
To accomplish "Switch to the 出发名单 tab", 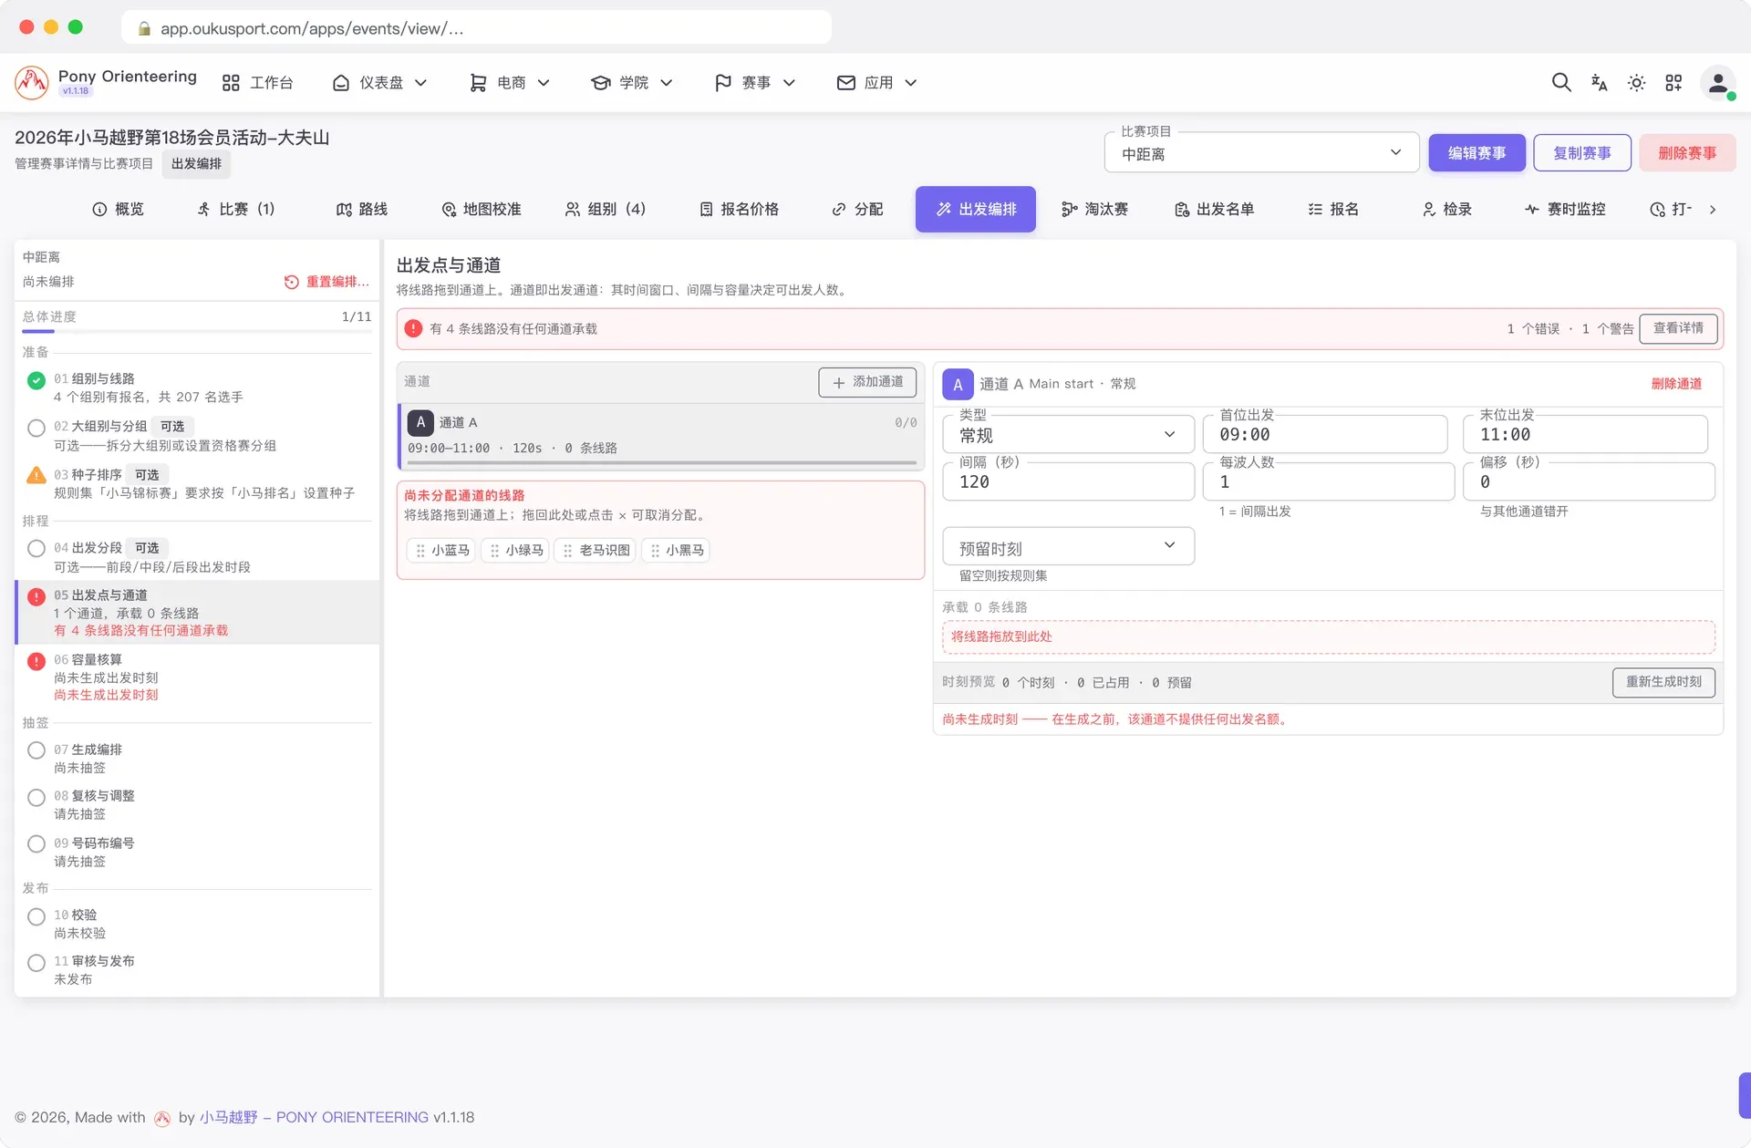I will (1215, 210).
